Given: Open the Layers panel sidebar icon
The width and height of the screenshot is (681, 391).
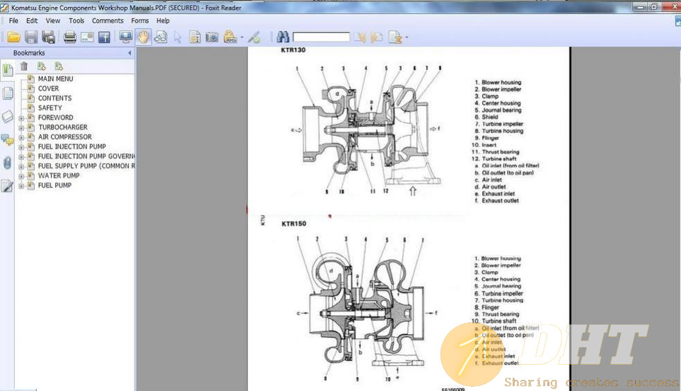Looking at the screenshot, I should click(8, 116).
